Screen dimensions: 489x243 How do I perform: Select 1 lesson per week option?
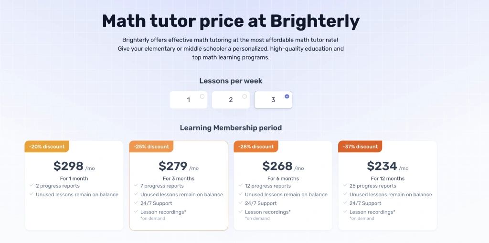(189, 100)
